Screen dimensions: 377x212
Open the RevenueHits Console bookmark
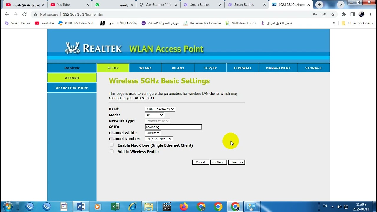pyautogui.click(x=202, y=23)
